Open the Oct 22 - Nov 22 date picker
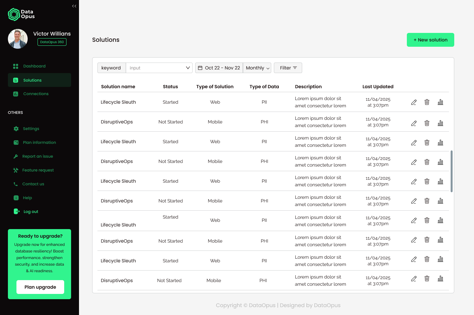Viewport: 474px width, 315px height. click(x=219, y=68)
